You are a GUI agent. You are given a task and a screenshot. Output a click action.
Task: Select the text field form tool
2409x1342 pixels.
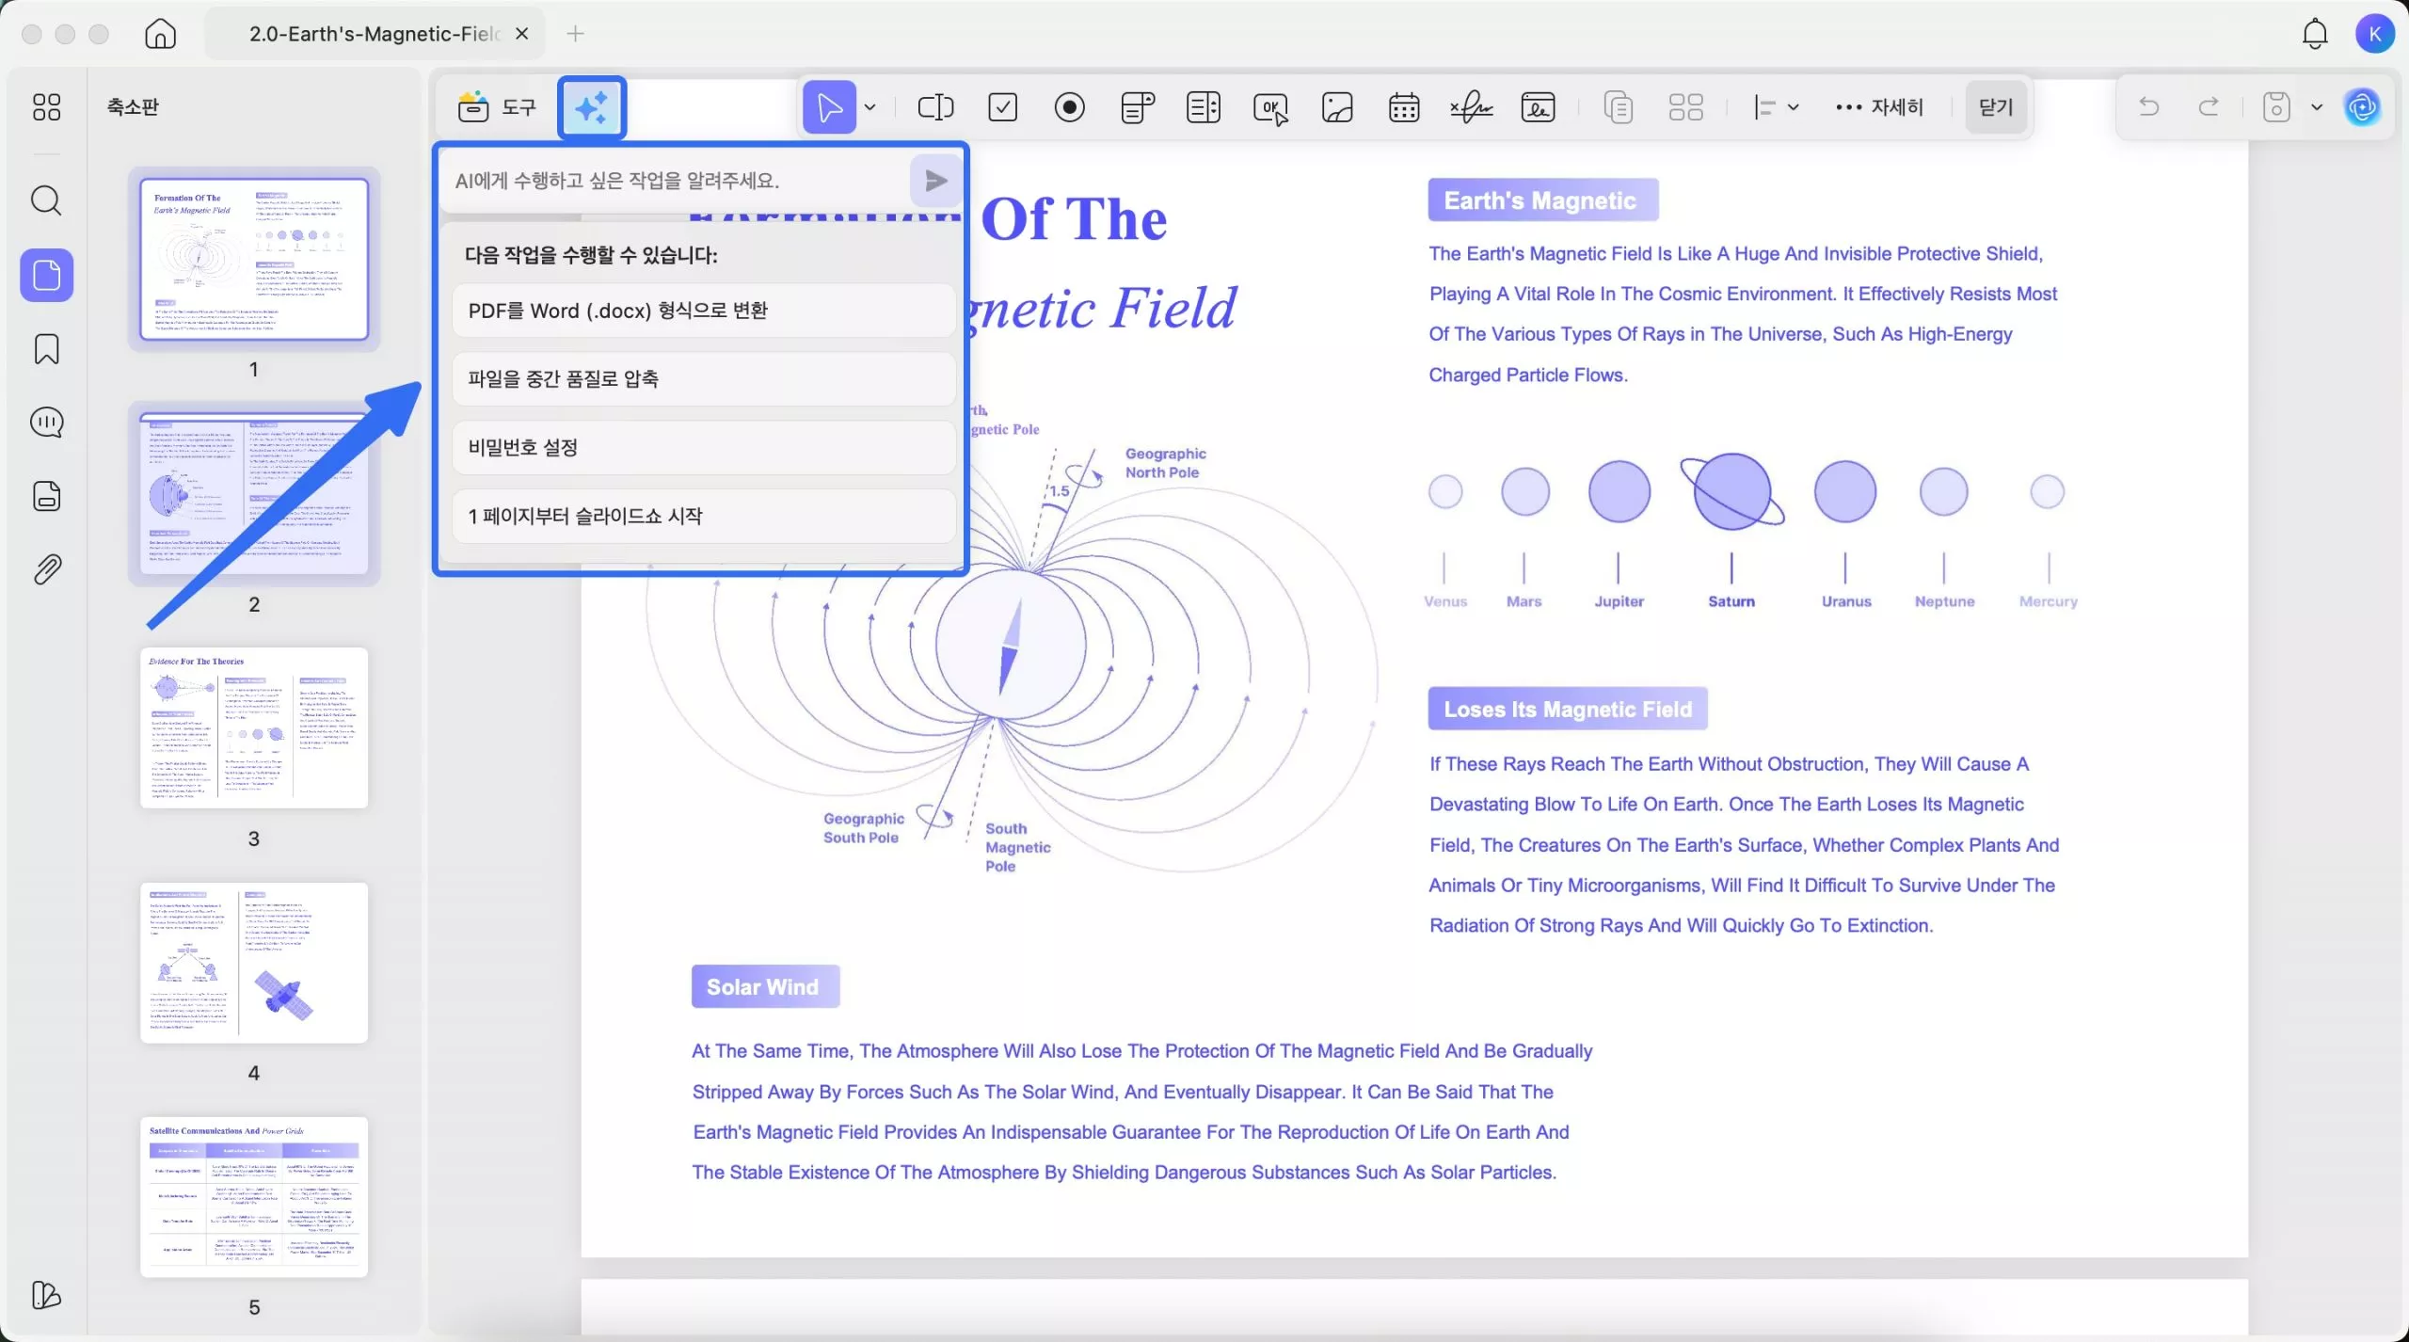[935, 107]
